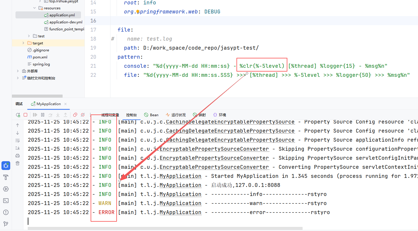The height and width of the screenshot is (231, 418).
Task: Click the View Breakpoints icon
Action: click(x=75, y=115)
